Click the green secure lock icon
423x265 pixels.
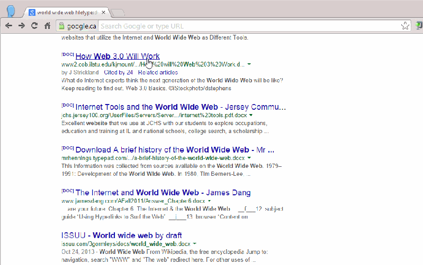[61, 26]
